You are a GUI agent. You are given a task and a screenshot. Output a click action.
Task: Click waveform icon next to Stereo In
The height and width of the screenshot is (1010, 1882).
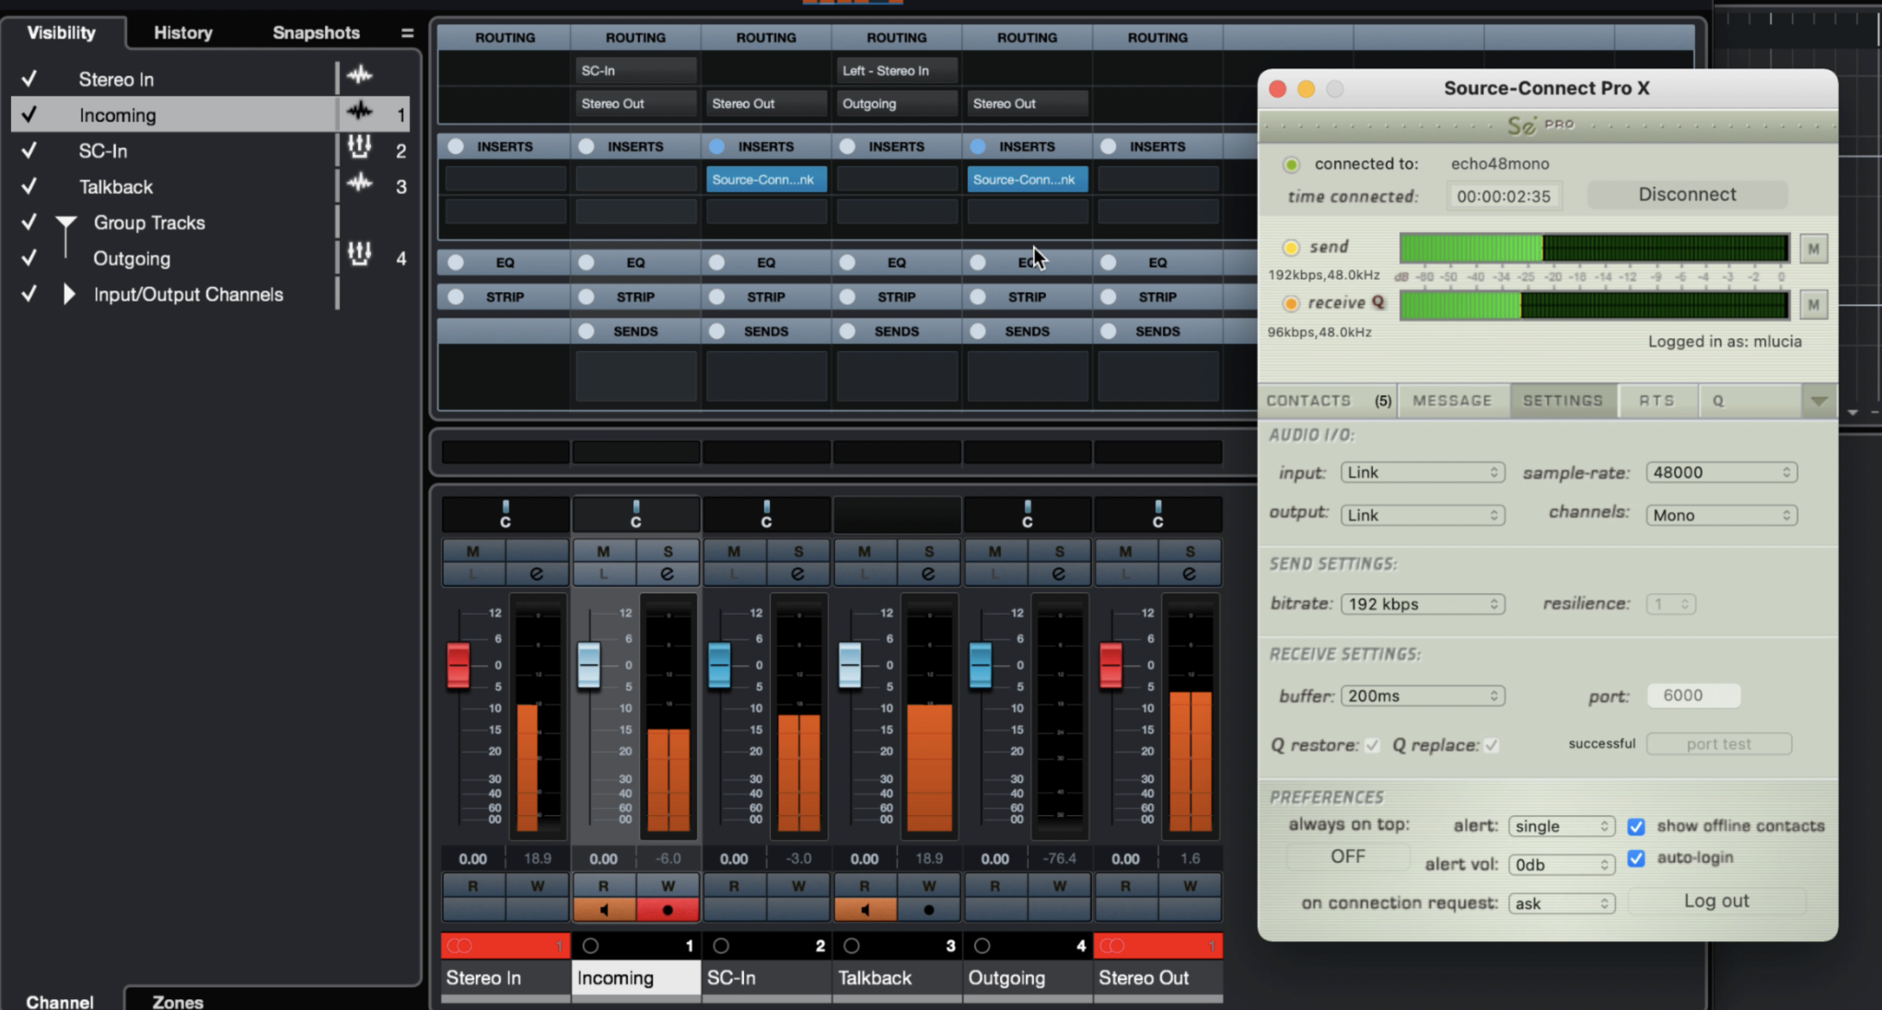point(360,75)
